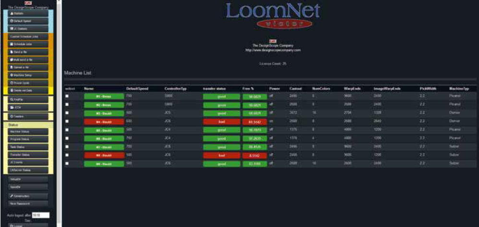The width and height of the screenshot is (479, 227).
Task: Open the Task Status page
Action: pyautogui.click(x=28, y=147)
